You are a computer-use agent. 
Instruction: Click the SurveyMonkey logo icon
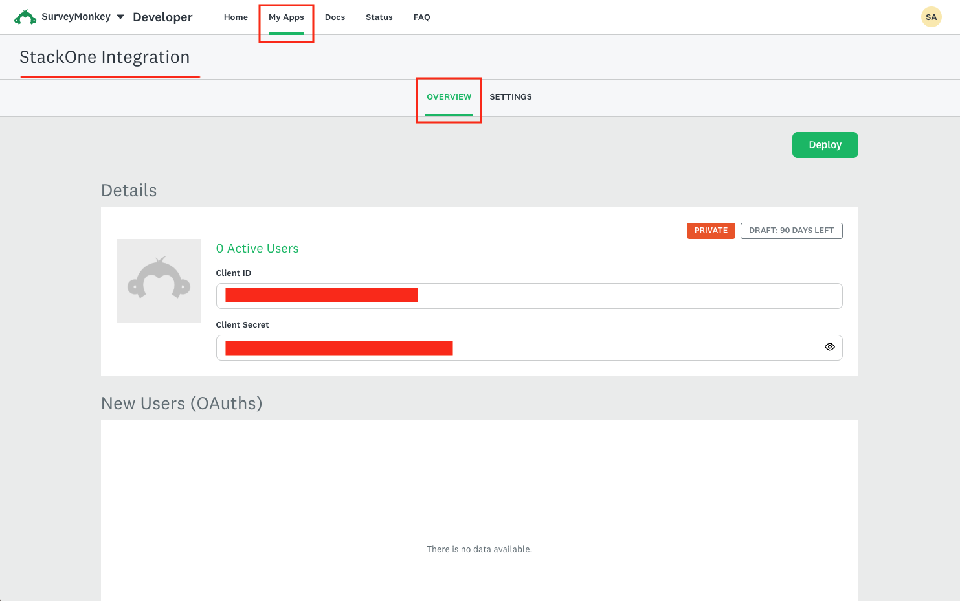(x=25, y=17)
